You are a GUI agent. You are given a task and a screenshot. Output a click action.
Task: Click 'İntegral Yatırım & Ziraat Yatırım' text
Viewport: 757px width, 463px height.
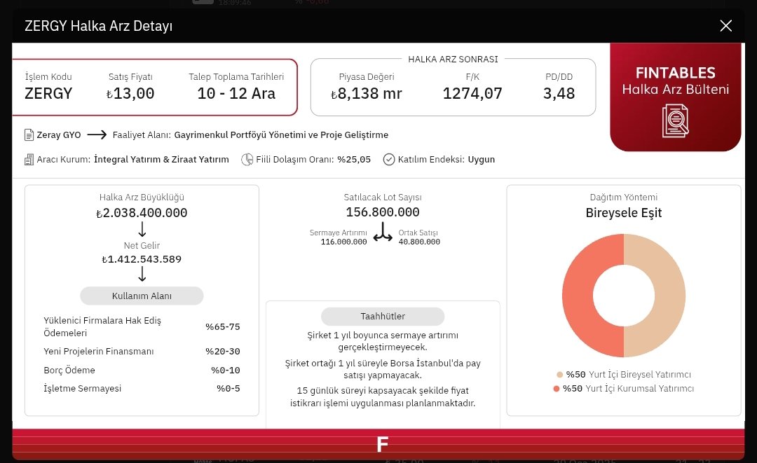pos(161,160)
